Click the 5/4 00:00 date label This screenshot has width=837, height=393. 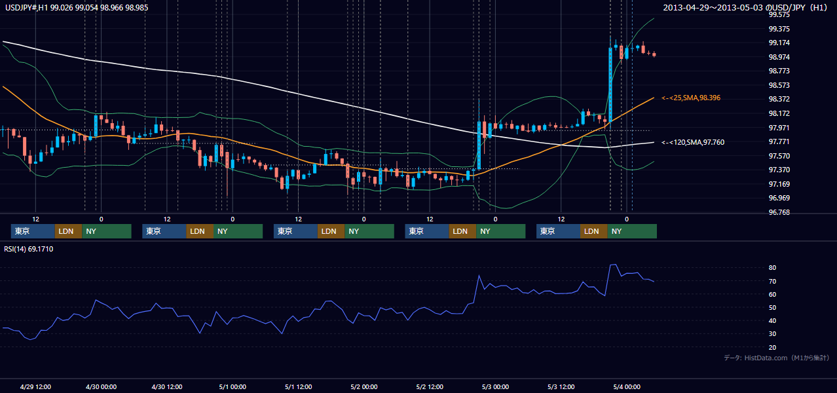[x=627, y=386]
